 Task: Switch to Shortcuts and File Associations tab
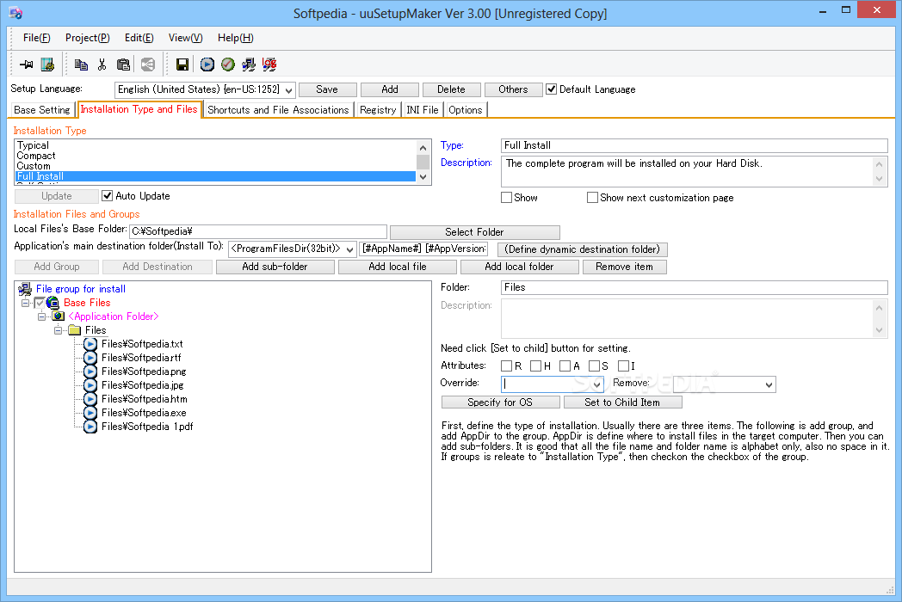click(x=278, y=110)
